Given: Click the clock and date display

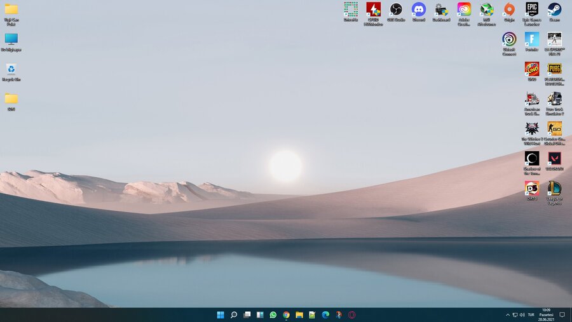Looking at the screenshot, I should click(x=546, y=314).
